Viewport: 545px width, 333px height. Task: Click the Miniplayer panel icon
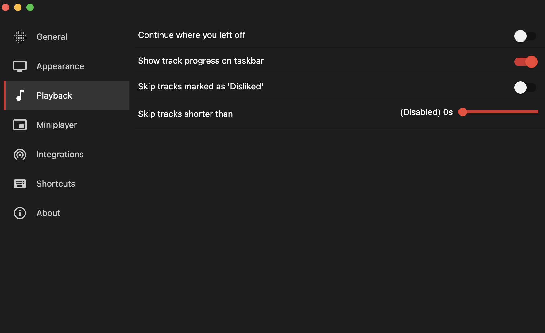pyautogui.click(x=20, y=125)
